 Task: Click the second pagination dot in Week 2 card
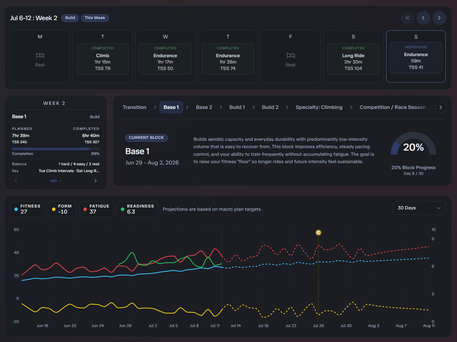tap(60, 181)
